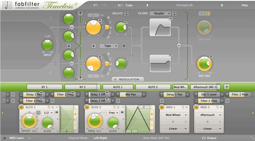Open MIDI Learn menu arrow
255x141 pixels.
29,138
